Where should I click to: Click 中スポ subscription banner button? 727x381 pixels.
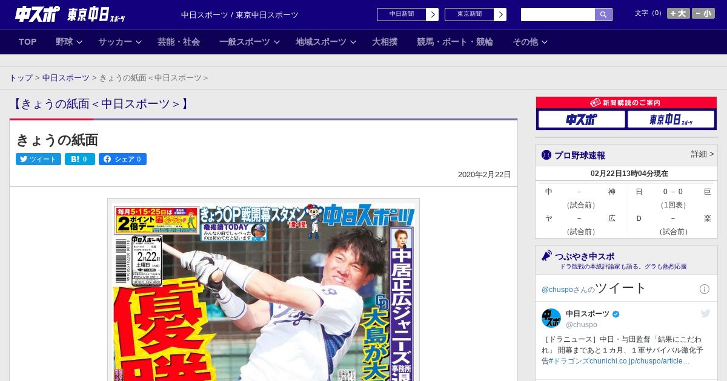coord(582,120)
